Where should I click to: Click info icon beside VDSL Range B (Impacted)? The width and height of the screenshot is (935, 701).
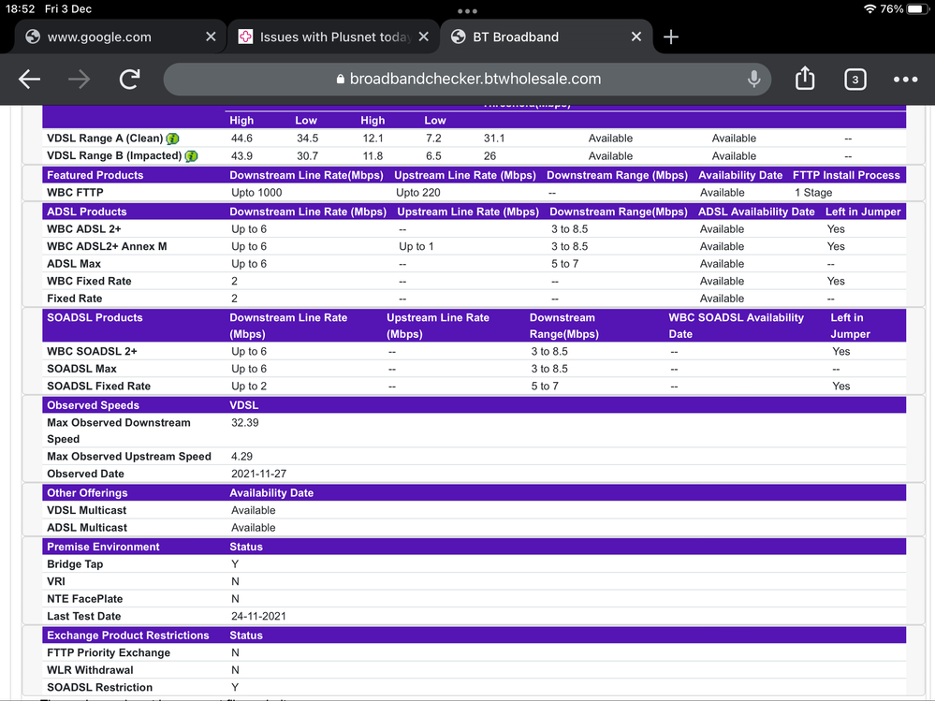[x=191, y=156]
